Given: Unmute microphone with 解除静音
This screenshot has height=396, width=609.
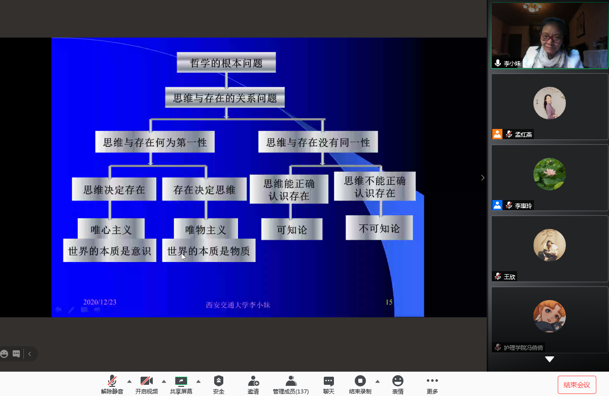Looking at the screenshot, I should (112, 381).
